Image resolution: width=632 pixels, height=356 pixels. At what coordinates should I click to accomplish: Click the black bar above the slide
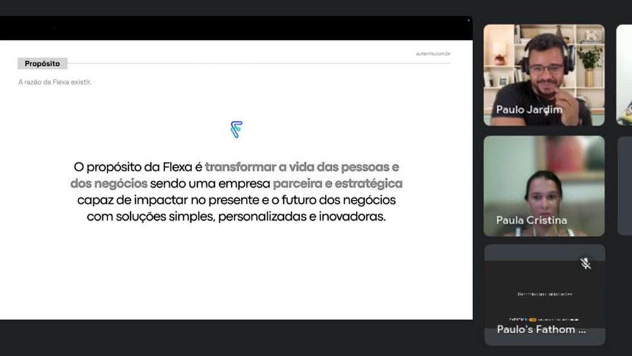[x=236, y=28]
